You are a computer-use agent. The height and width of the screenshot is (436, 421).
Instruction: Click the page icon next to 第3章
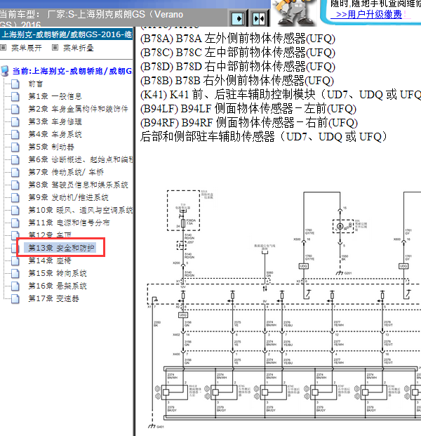point(15,121)
